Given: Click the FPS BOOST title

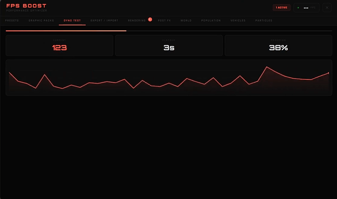Looking at the screenshot, I should point(26,6).
